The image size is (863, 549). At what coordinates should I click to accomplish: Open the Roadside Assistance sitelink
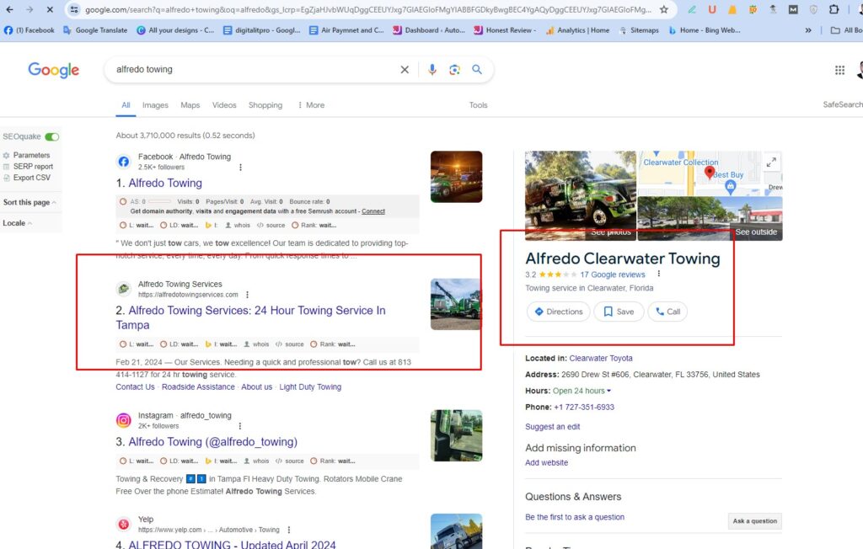(x=198, y=386)
